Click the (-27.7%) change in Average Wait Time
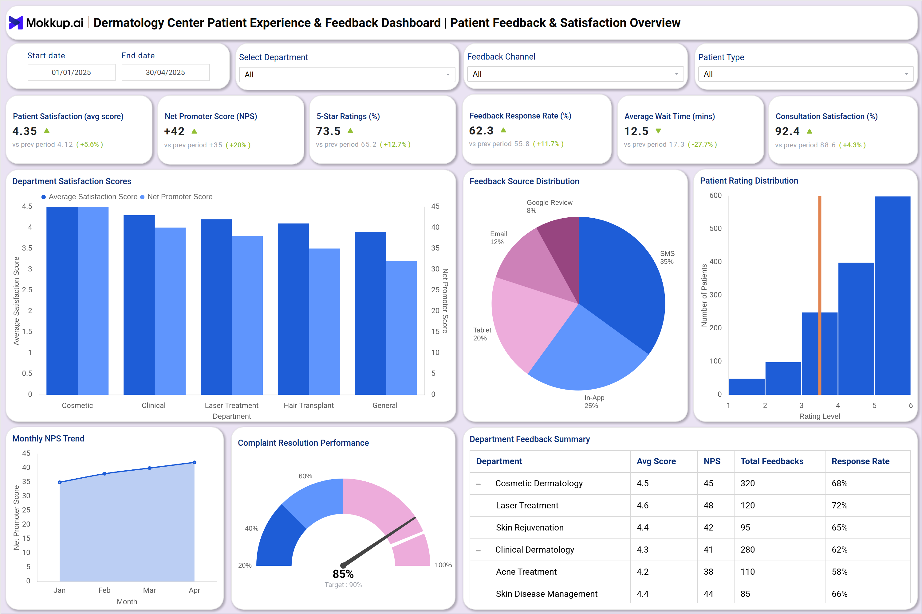922x614 pixels. [703, 145]
